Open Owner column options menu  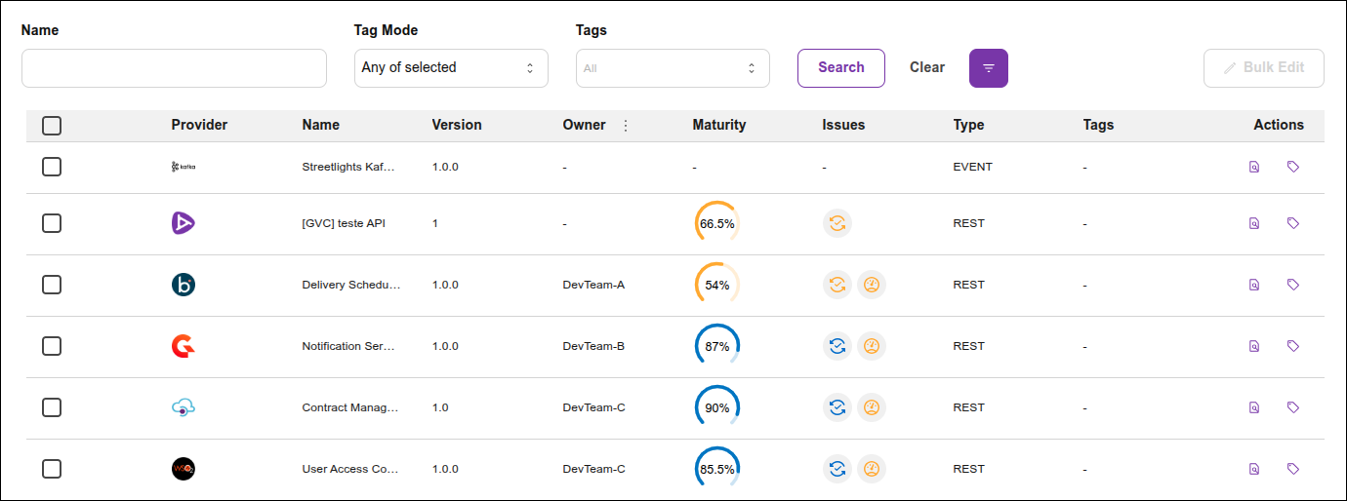(x=626, y=126)
